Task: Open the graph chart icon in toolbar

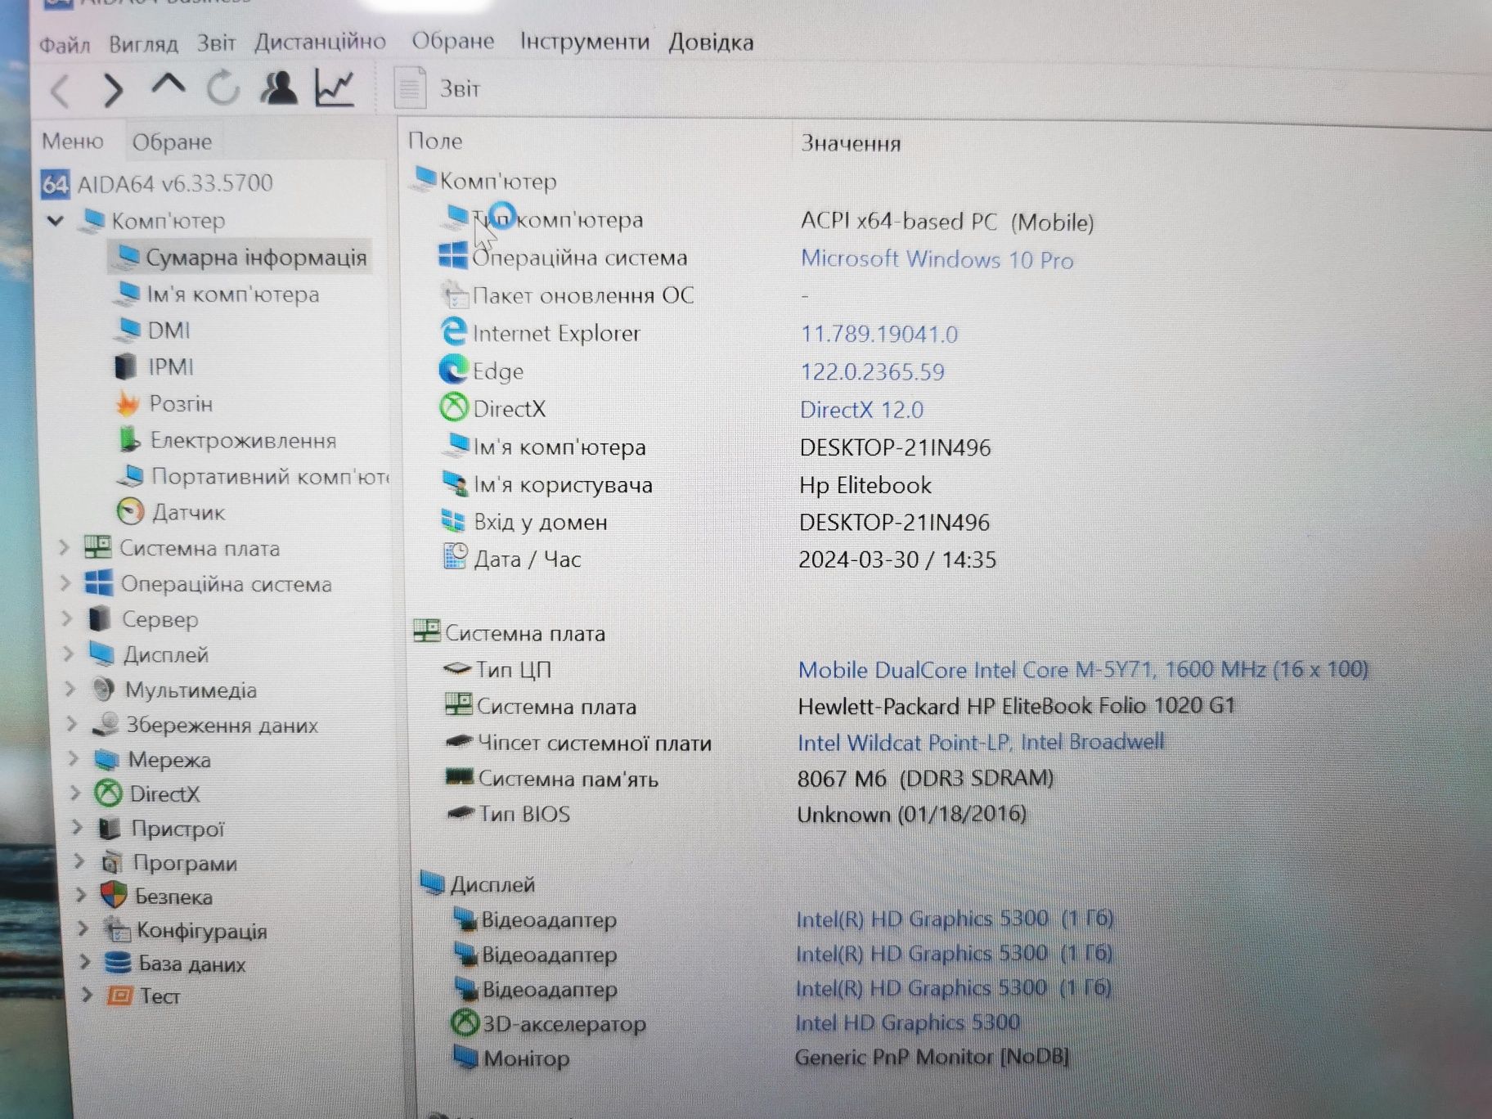Action: coord(335,88)
